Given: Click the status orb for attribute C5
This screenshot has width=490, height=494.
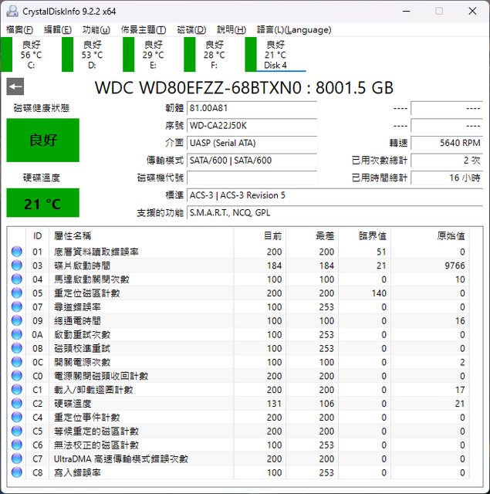Looking at the screenshot, I should pyautogui.click(x=17, y=431).
